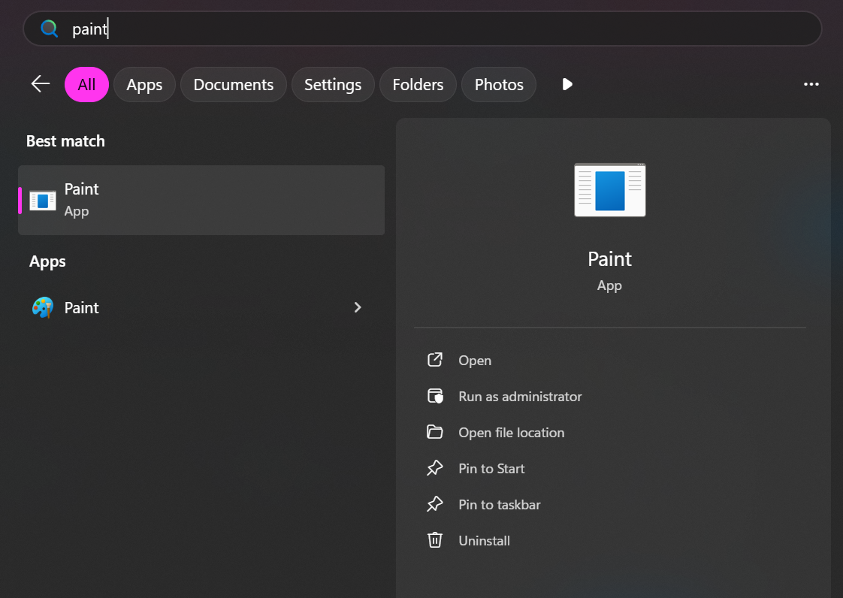Image resolution: width=843 pixels, height=598 pixels.
Task: Click the Paint app icon under Best match
Action: tap(42, 200)
